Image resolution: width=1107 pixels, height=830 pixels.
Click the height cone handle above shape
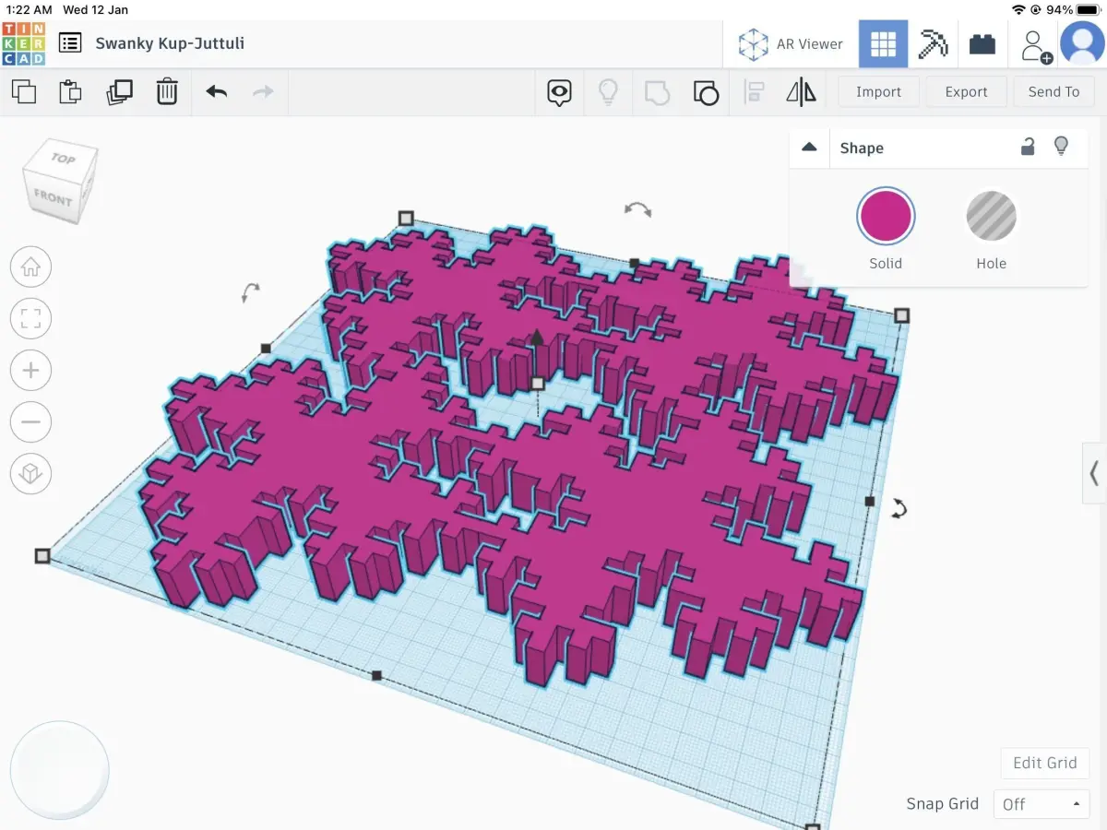537,338
